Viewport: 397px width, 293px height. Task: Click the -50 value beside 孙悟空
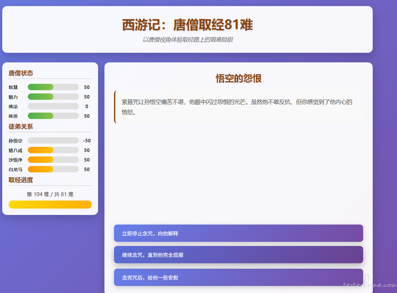pyautogui.click(x=87, y=141)
